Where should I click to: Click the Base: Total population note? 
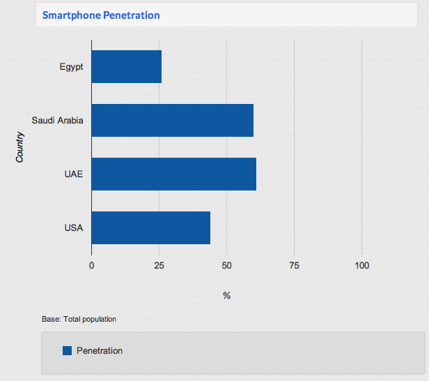[x=79, y=319]
